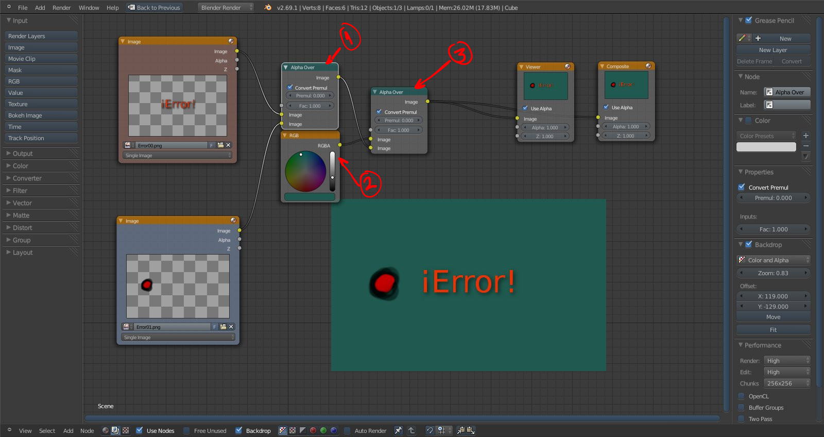Viewport: 824px width, 437px height.
Task: Click the pin node tree icon
Action: 398,430
